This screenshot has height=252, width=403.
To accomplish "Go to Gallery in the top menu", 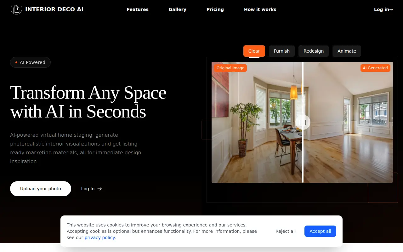I will (x=178, y=9).
